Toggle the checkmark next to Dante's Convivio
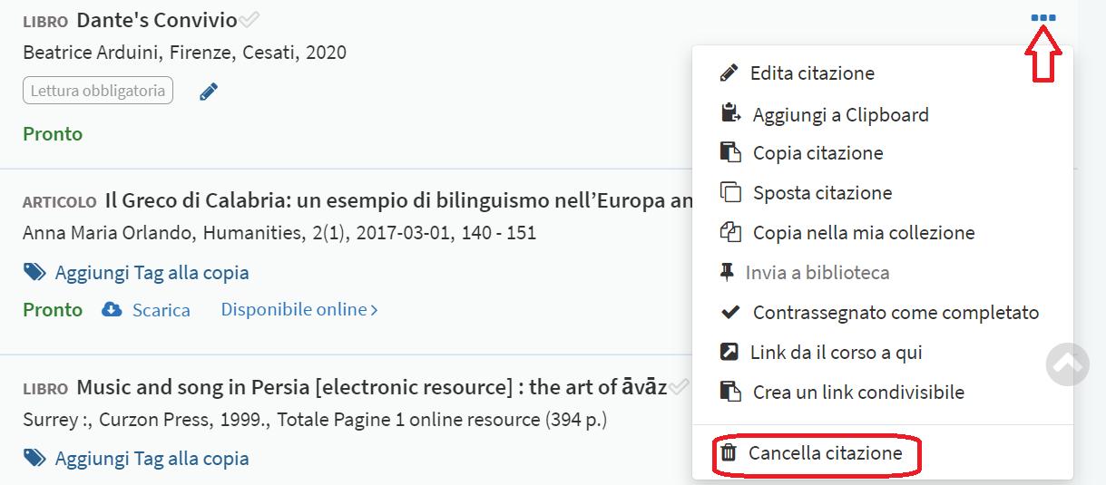 249,20
